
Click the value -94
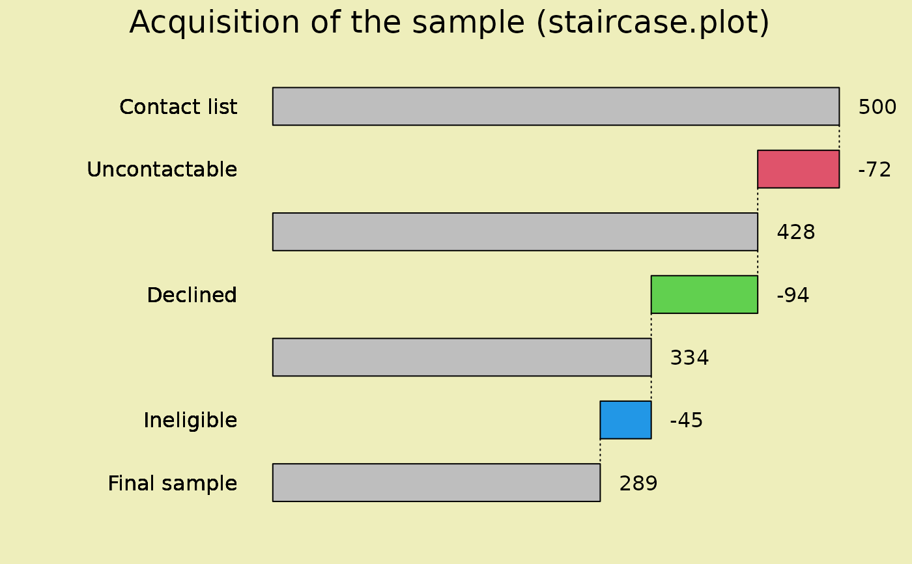click(x=793, y=296)
